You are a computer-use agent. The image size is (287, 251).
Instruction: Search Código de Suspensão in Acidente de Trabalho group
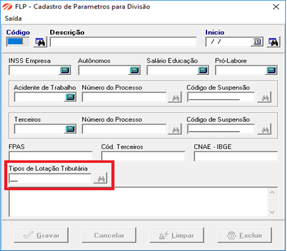[x=264, y=98]
